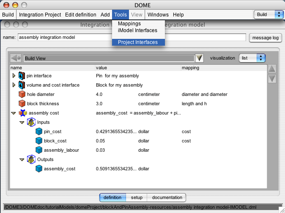The width and height of the screenshot is (285, 213).
Task: Select the 'length and h' mapping cell
Action: coord(194,104)
